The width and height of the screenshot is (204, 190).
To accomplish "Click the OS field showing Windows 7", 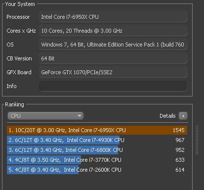I will [113, 45].
